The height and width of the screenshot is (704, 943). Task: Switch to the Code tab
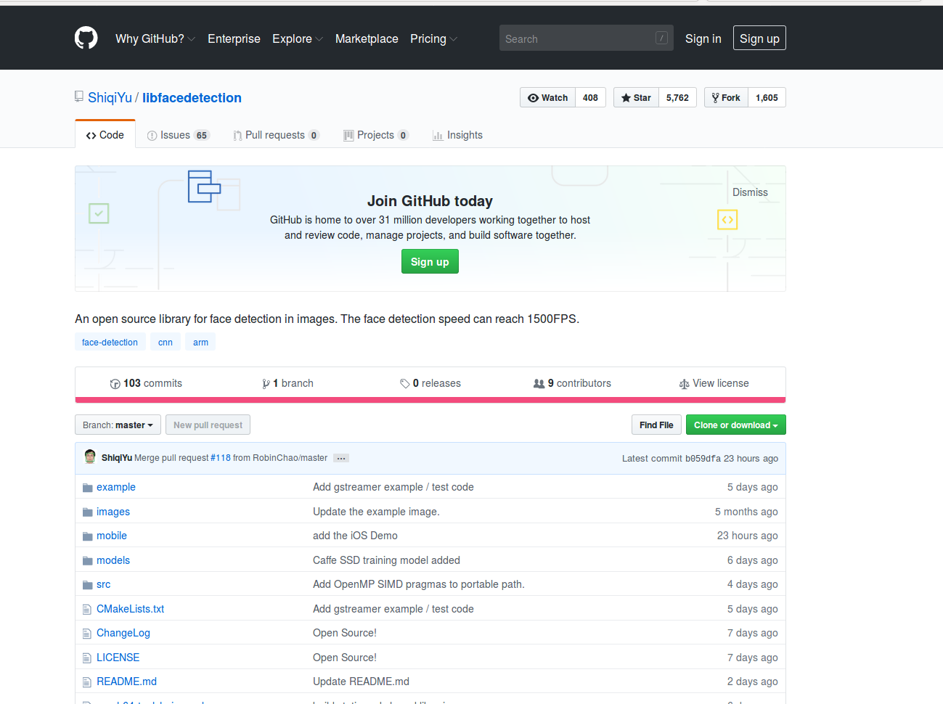coord(105,135)
